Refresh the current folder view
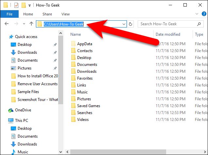This screenshot has height=155, width=208. point(130,24)
